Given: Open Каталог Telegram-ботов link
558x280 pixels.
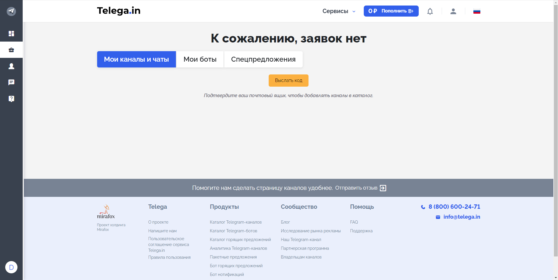Looking at the screenshot, I should tap(233, 231).
